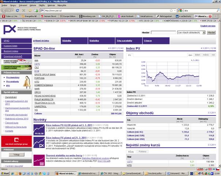Open the Nápověda menu
221x176 pixels.
tap(62, 5)
